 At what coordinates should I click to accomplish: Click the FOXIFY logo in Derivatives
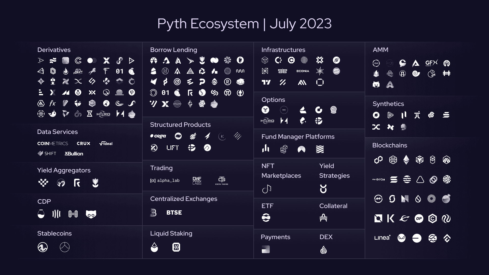click(x=78, y=71)
